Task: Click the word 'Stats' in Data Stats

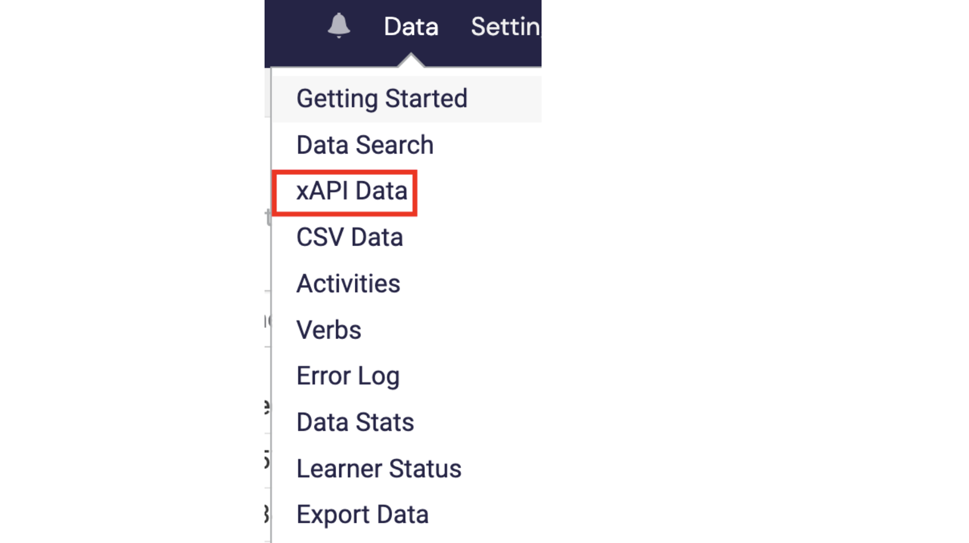Action: tap(384, 422)
